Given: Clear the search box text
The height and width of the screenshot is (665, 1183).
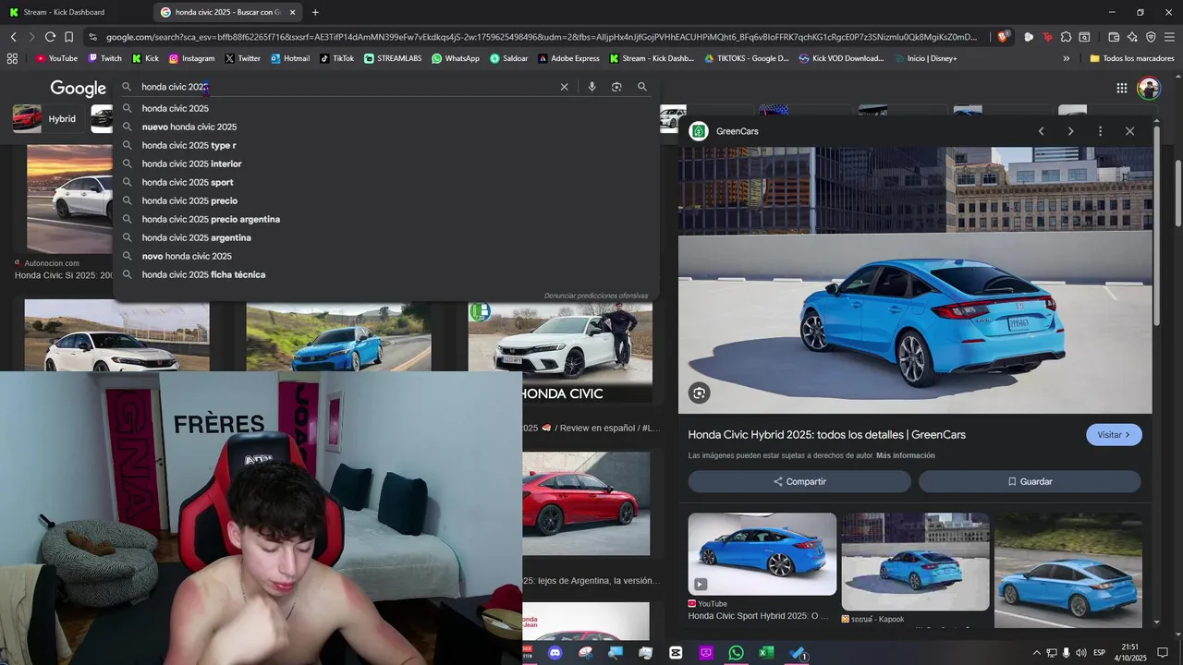Looking at the screenshot, I should 564,87.
